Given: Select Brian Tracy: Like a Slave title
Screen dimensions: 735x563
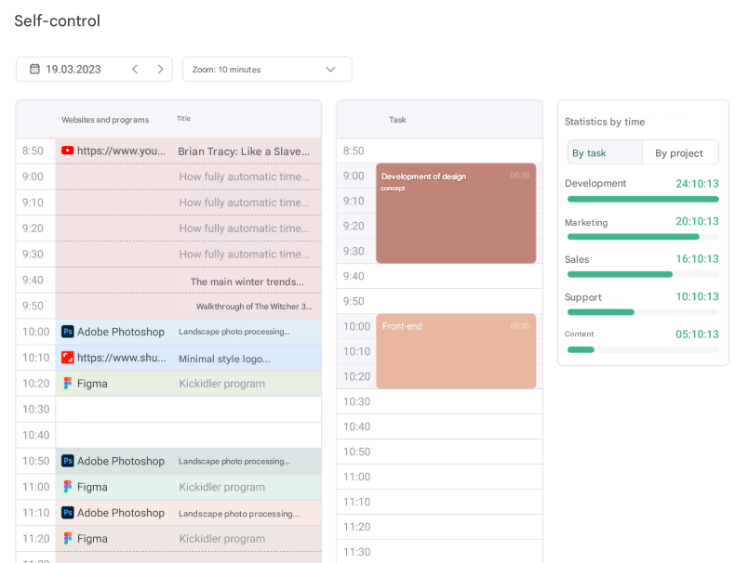Looking at the screenshot, I should (244, 151).
